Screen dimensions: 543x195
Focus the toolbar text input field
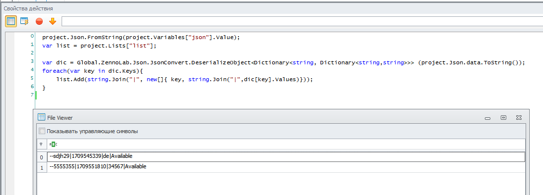click(302, 21)
